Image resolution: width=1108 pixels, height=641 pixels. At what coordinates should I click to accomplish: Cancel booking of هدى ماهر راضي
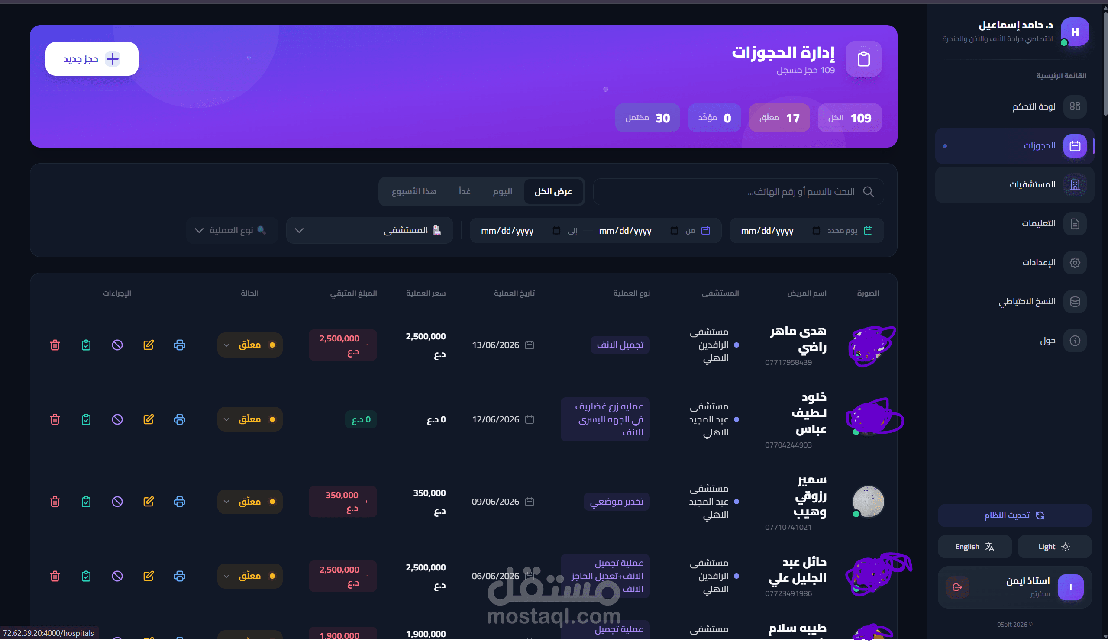point(117,345)
